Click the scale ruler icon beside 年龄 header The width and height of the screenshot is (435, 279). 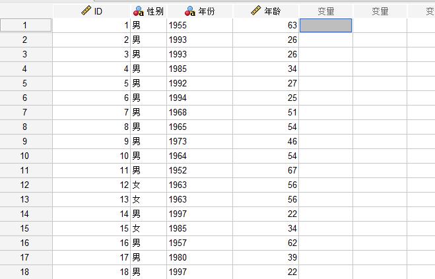tap(257, 11)
